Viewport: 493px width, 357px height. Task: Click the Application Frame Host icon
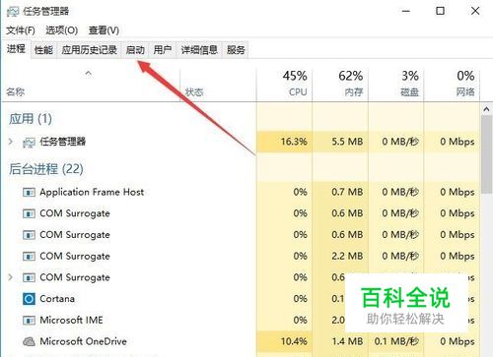click(29, 192)
